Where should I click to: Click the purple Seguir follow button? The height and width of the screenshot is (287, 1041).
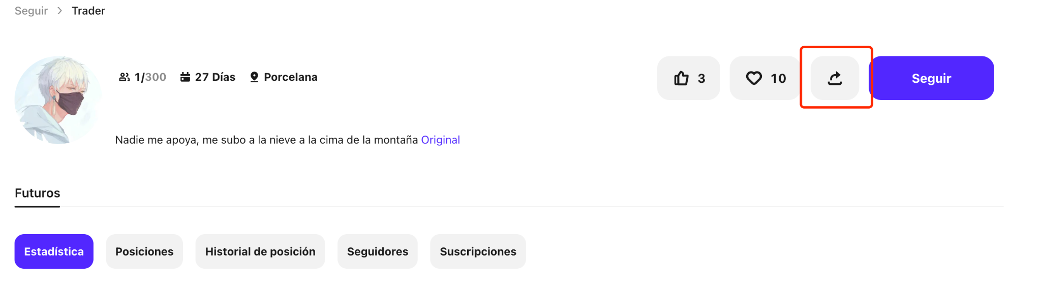click(x=932, y=78)
